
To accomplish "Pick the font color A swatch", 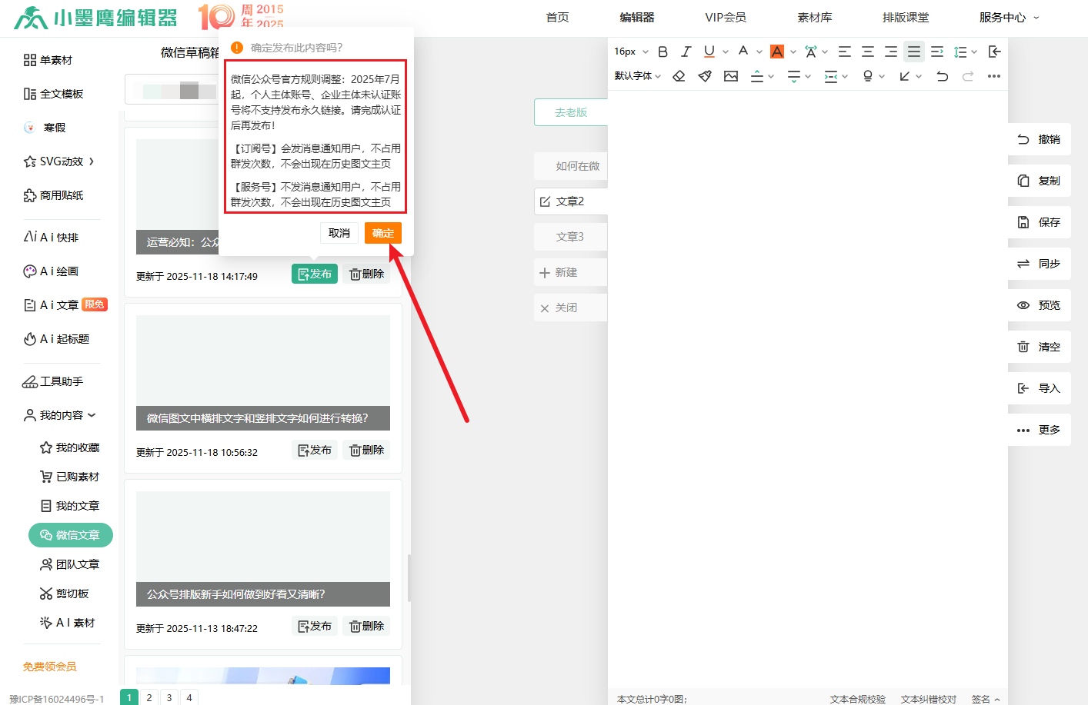I will (x=743, y=52).
